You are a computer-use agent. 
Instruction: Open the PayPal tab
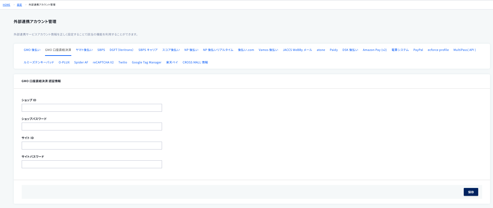pyautogui.click(x=418, y=50)
